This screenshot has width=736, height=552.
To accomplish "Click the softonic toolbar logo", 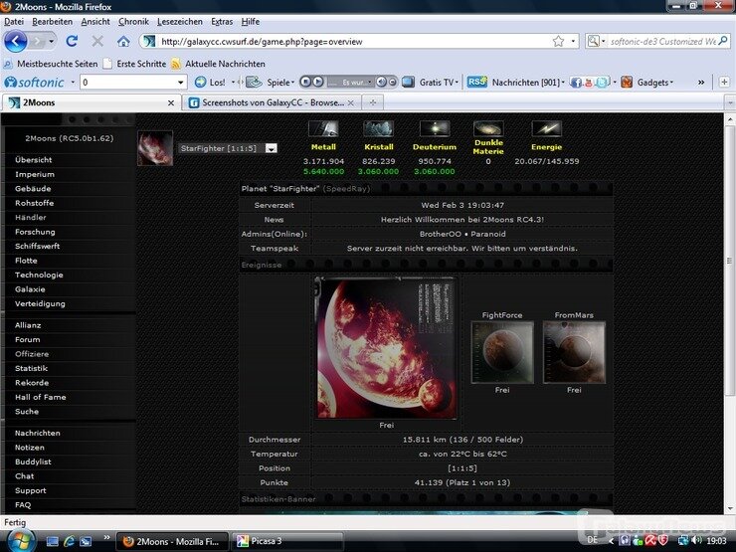I will click(34, 83).
